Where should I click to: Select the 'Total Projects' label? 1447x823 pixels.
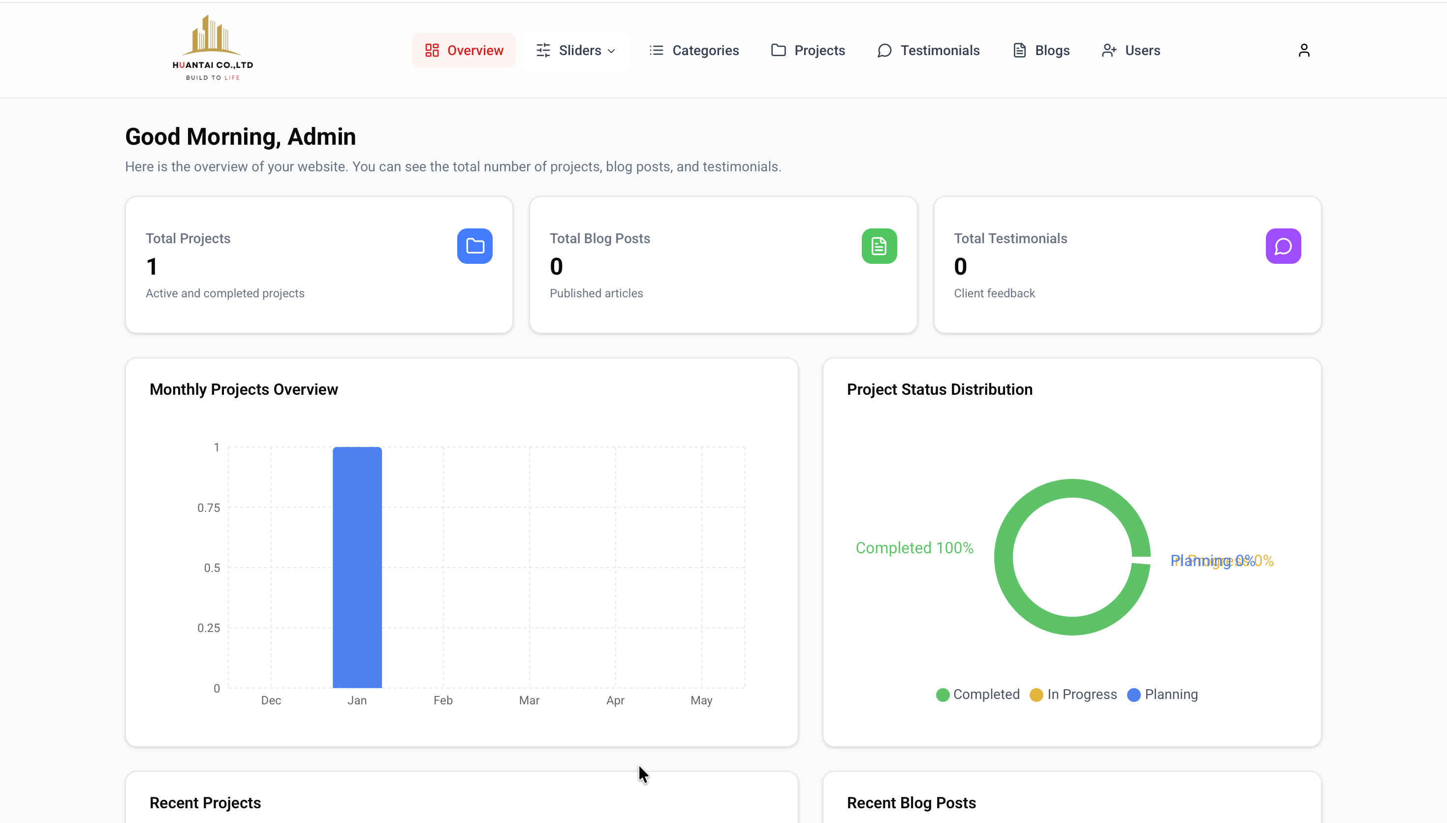pos(188,238)
